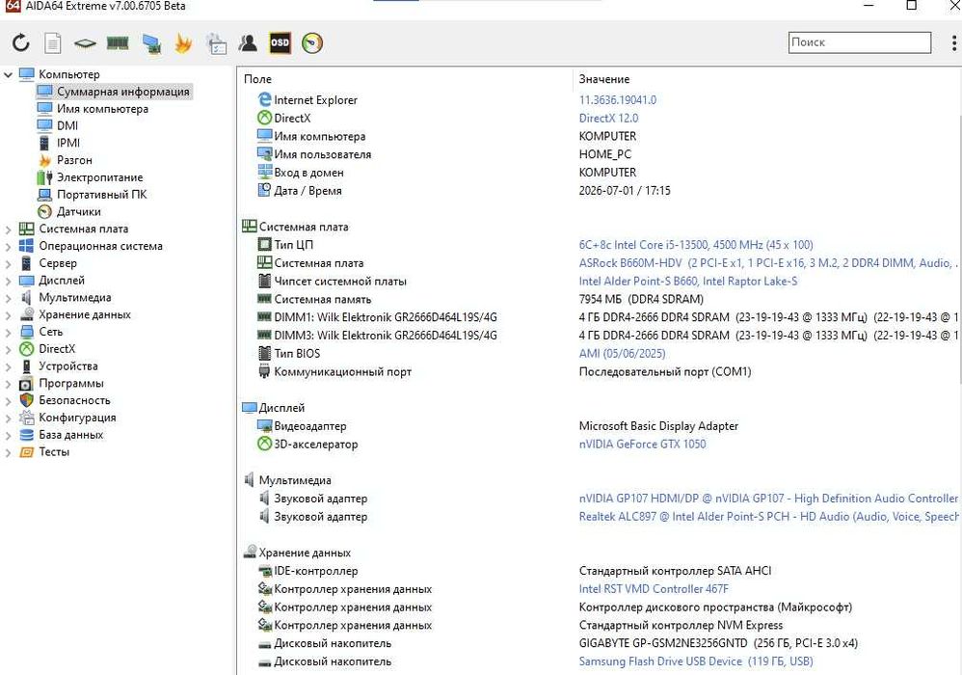The height and width of the screenshot is (675, 962).
Task: Open the nVIDIA GeForce GTX 1050 link
Action: pyautogui.click(x=642, y=444)
